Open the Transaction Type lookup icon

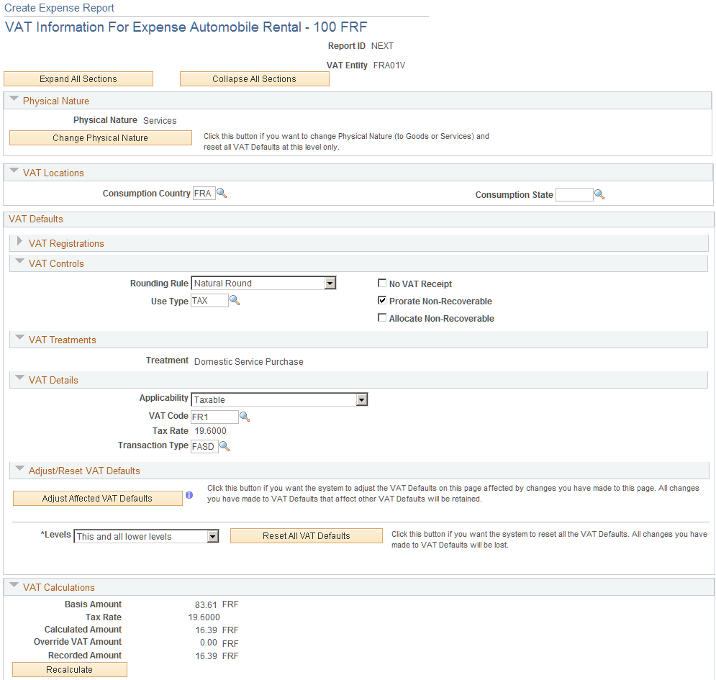click(x=225, y=446)
